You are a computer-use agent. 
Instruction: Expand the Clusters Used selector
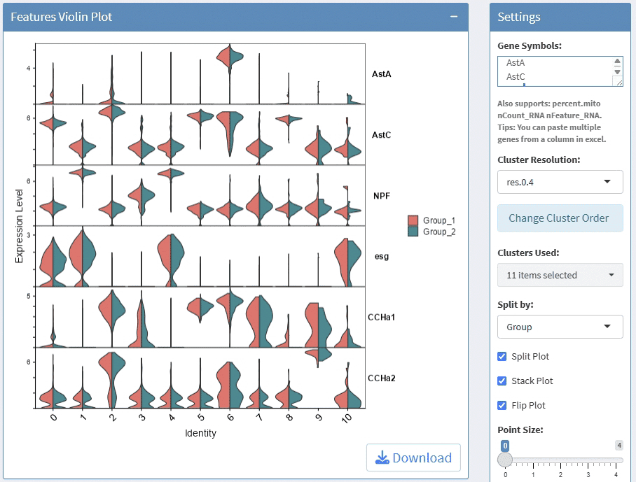tap(559, 275)
